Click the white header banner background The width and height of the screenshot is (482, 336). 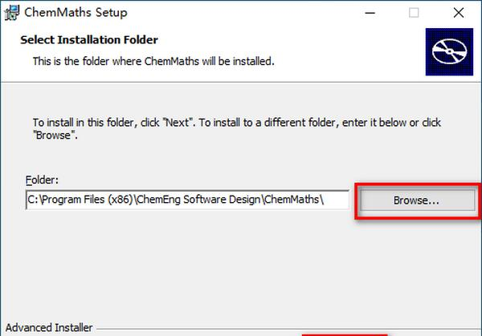tap(338, 43)
